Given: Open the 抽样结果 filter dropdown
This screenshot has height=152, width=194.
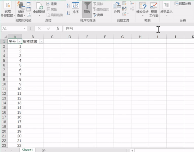Looking at the screenshot, I should (41, 41).
